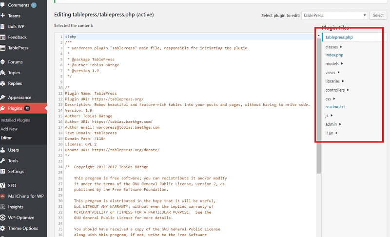Image resolution: width=390 pixels, height=237 pixels.
Task: Open Installed Plugins submenu link
Action: click(15, 120)
